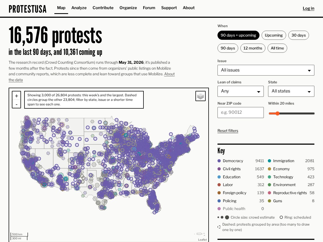The image size is (323, 242).
Task: Open the Support tab
Action: 169,8
